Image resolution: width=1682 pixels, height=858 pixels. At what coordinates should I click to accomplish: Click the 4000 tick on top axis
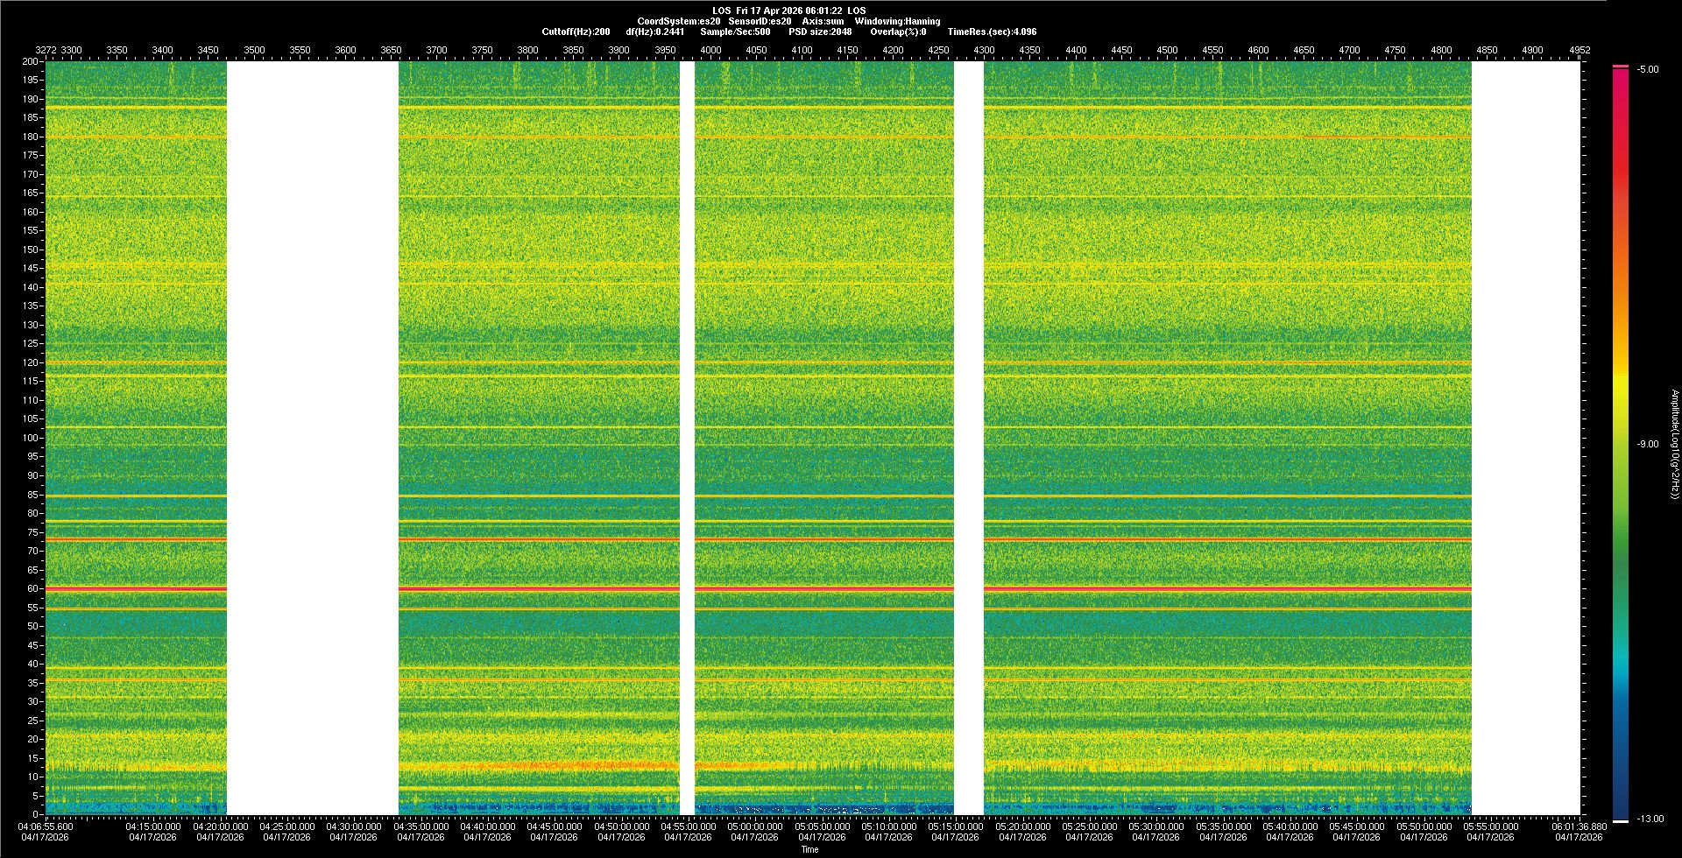[x=710, y=51]
